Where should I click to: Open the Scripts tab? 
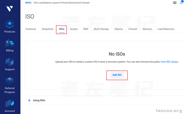click(x=74, y=29)
